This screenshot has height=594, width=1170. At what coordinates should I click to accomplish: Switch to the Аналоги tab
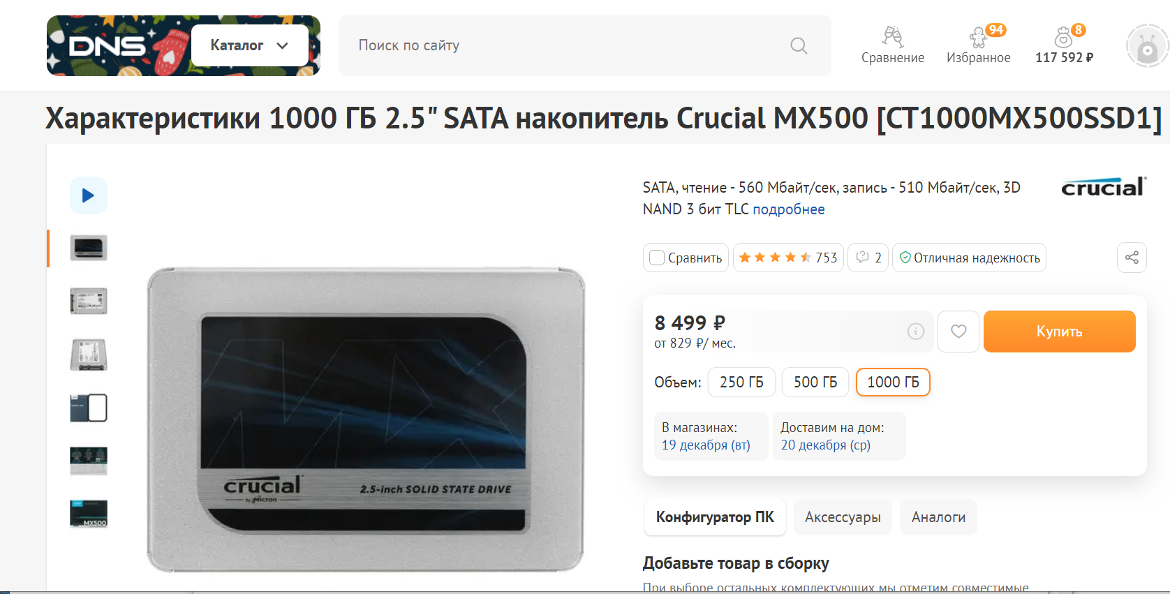click(938, 517)
